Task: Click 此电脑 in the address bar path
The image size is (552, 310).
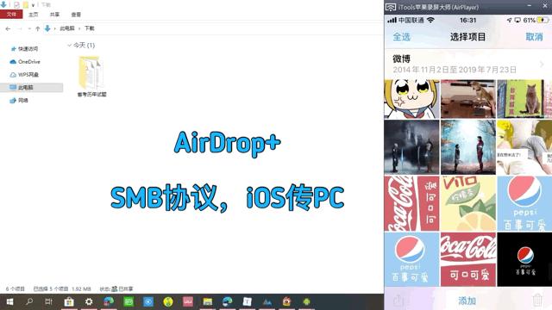Action: click(67, 28)
